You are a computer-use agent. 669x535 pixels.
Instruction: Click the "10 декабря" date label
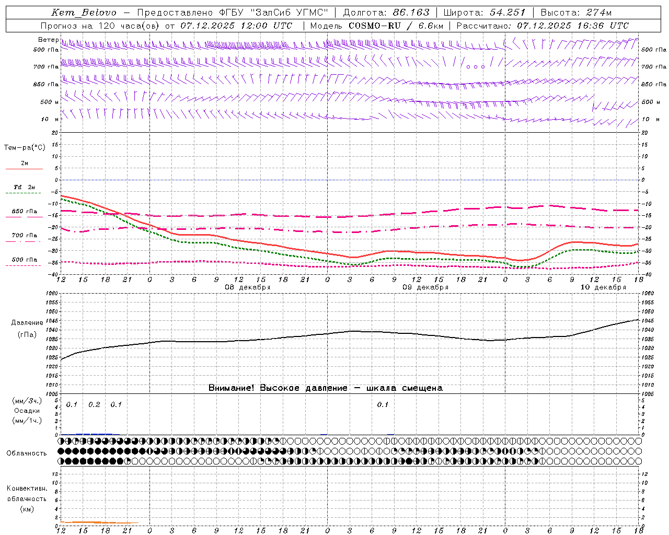(x=603, y=287)
